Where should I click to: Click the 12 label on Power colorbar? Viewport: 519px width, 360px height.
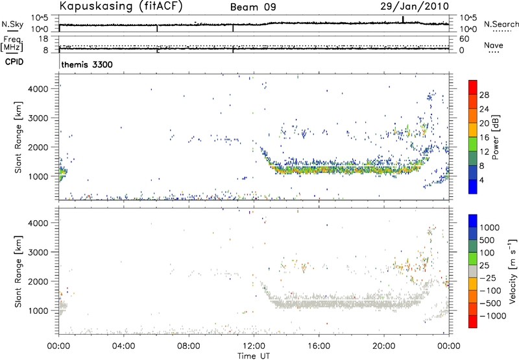(484, 152)
